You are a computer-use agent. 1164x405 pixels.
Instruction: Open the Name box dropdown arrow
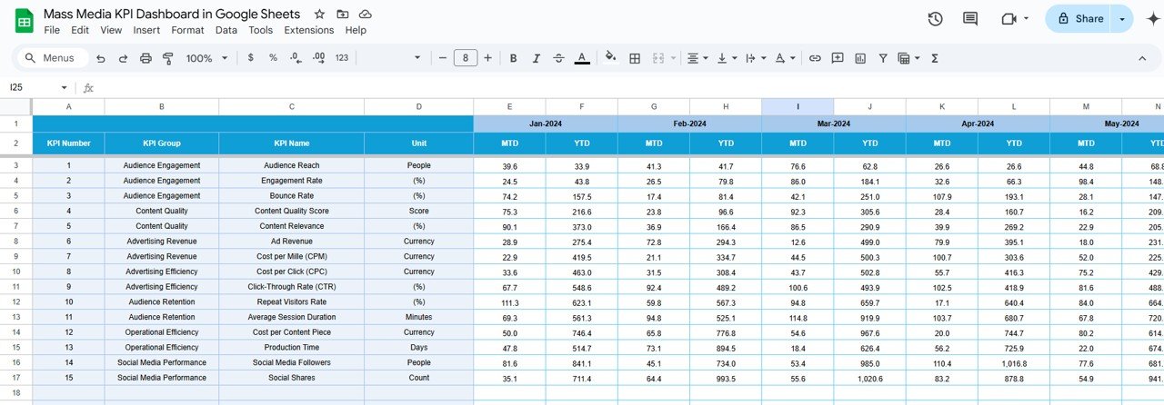click(x=64, y=87)
